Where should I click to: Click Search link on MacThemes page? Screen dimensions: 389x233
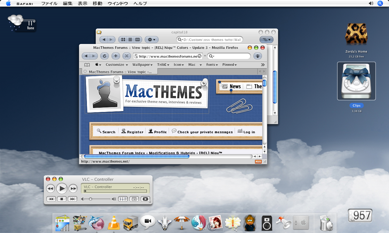pos(106,132)
